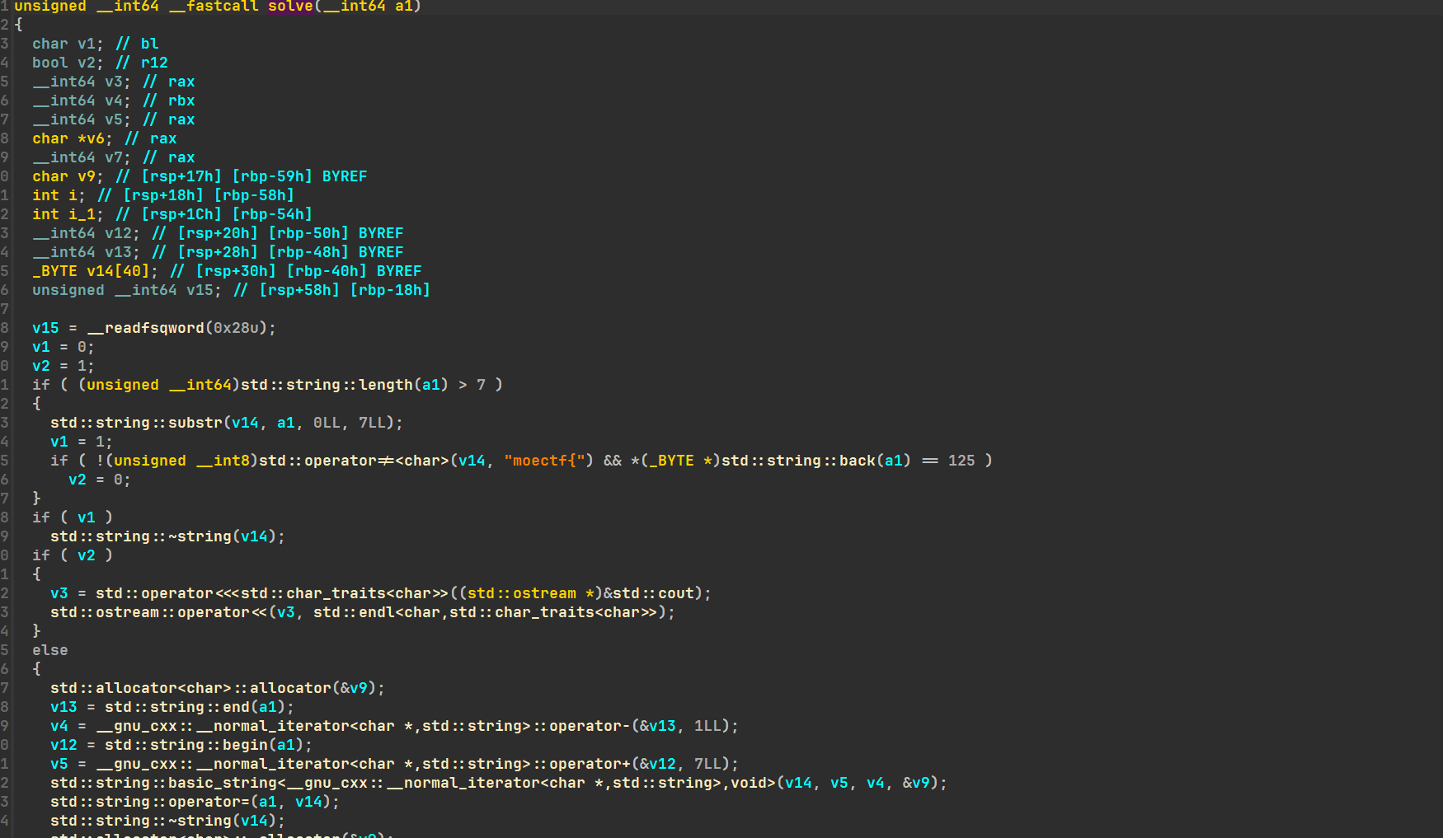Image resolution: width=1443 pixels, height=838 pixels.
Task: Click the else keyword
Action: point(49,650)
